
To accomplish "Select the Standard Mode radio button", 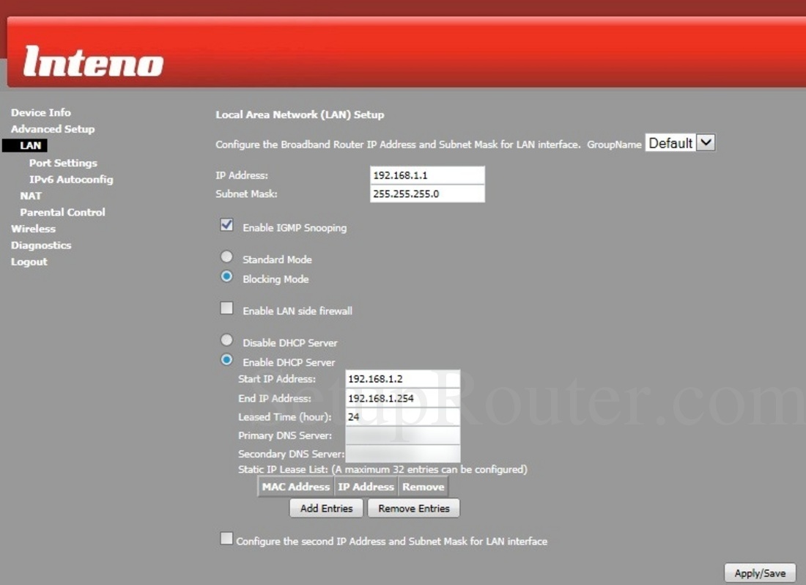I will [227, 257].
